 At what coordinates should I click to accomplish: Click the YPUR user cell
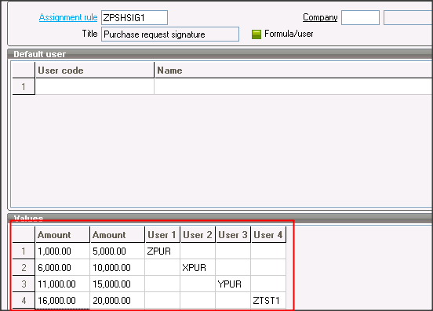233,284
